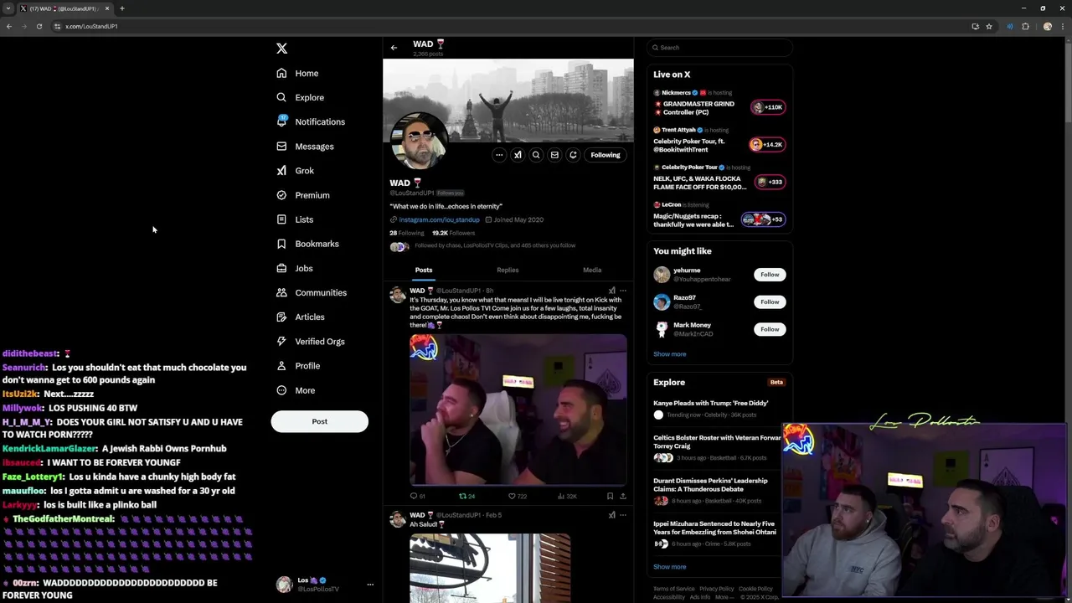1072x603 pixels.
Task: Bookmark this page with star icon
Action: [989, 26]
